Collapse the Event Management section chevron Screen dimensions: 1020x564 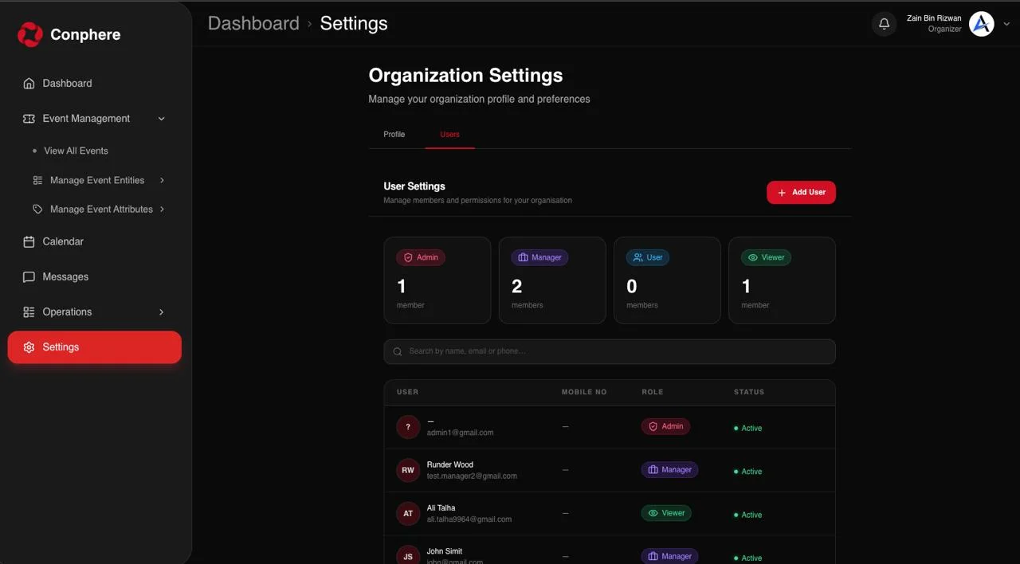(x=162, y=119)
